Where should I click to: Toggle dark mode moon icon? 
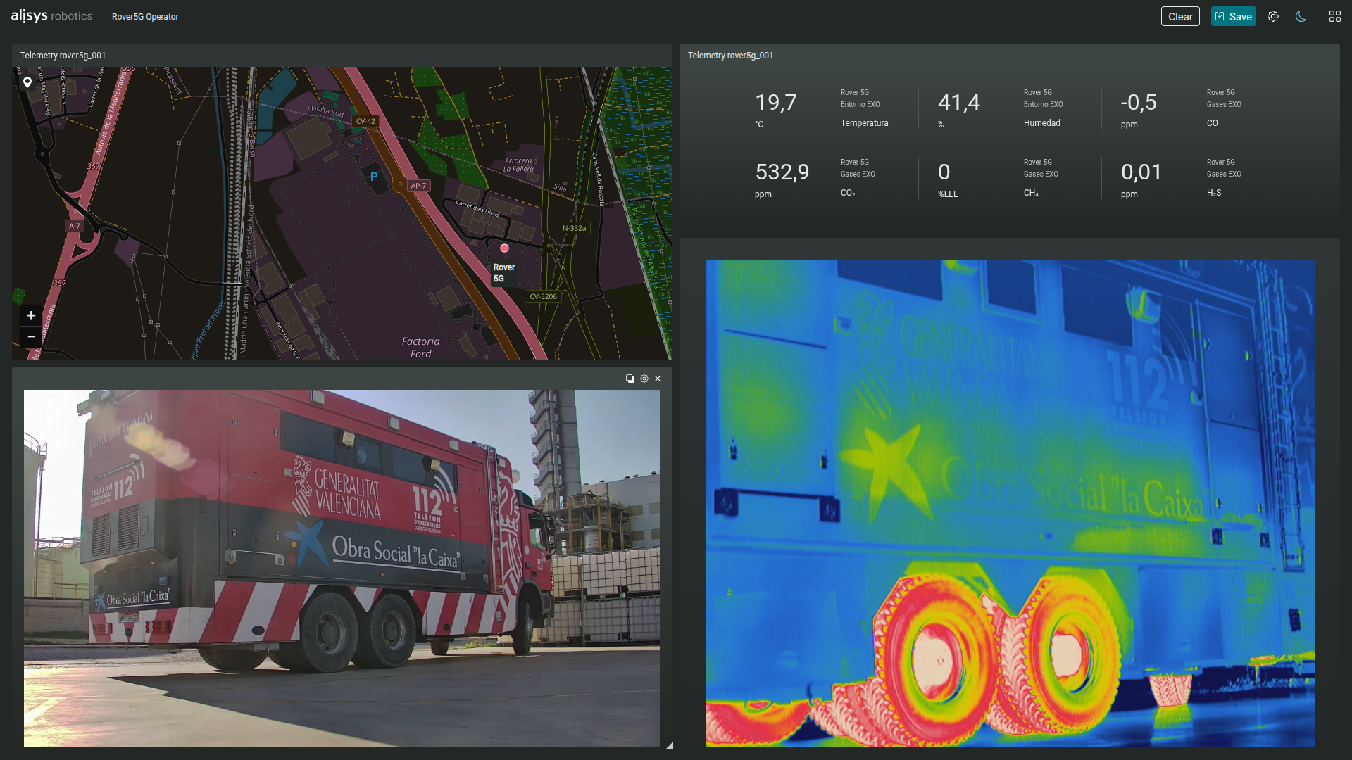click(x=1301, y=16)
